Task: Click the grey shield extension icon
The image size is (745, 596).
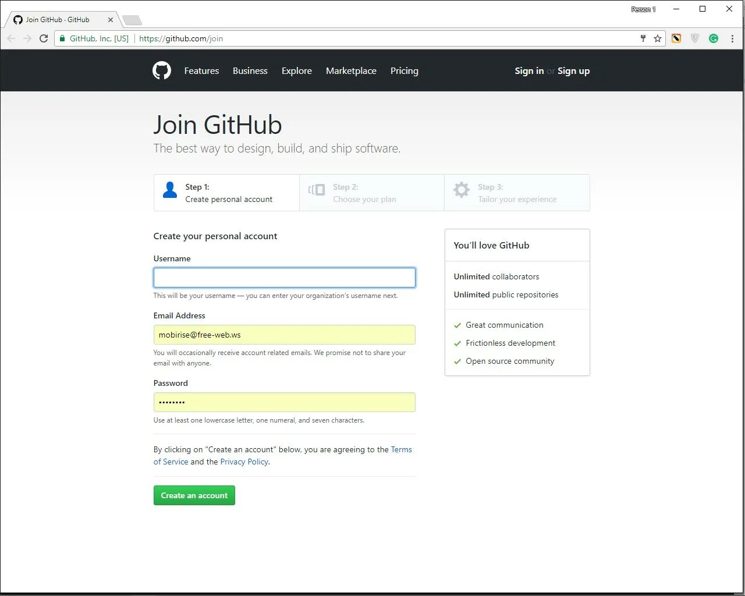Action: coord(695,38)
